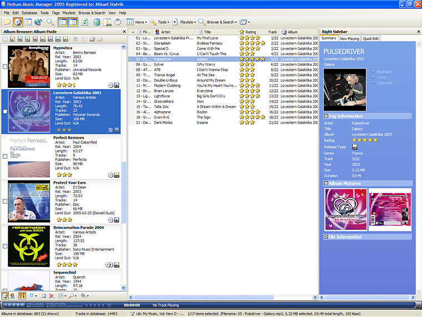
Task: Click Release Type icon in Tag Information
Action: pyautogui.click(x=355, y=147)
